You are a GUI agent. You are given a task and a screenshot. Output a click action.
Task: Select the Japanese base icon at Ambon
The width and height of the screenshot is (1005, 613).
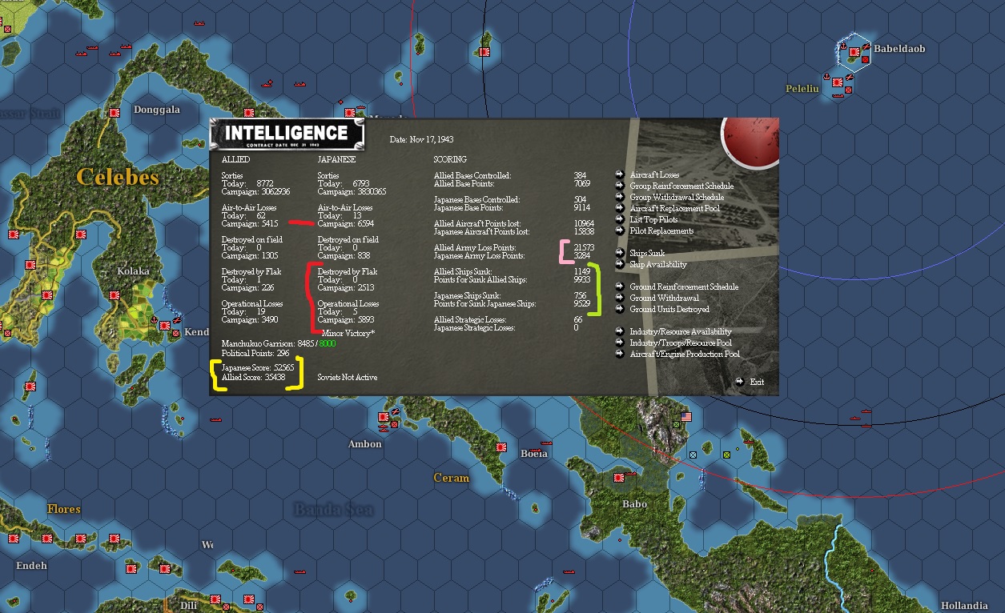click(384, 417)
